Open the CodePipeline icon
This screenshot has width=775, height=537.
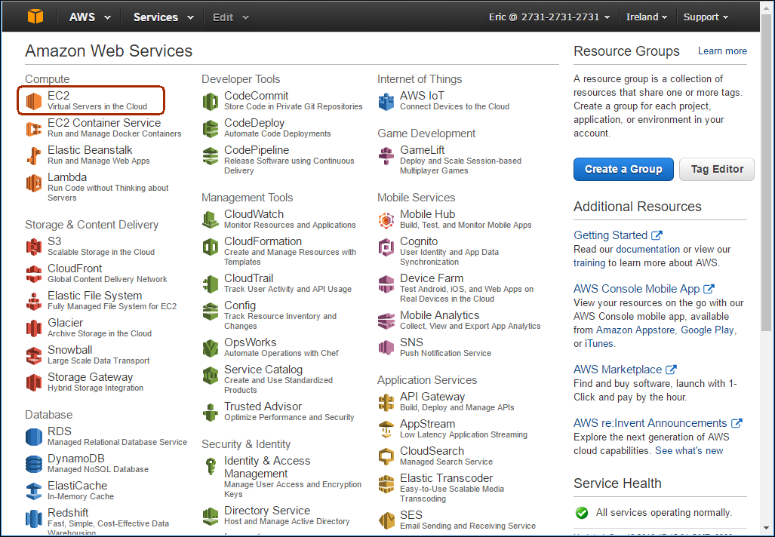point(211,155)
